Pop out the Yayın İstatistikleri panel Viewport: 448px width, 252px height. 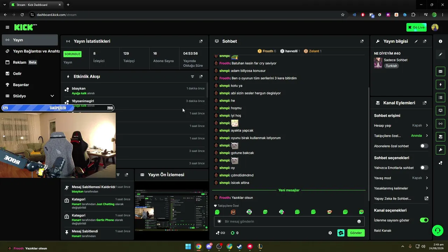201,41
